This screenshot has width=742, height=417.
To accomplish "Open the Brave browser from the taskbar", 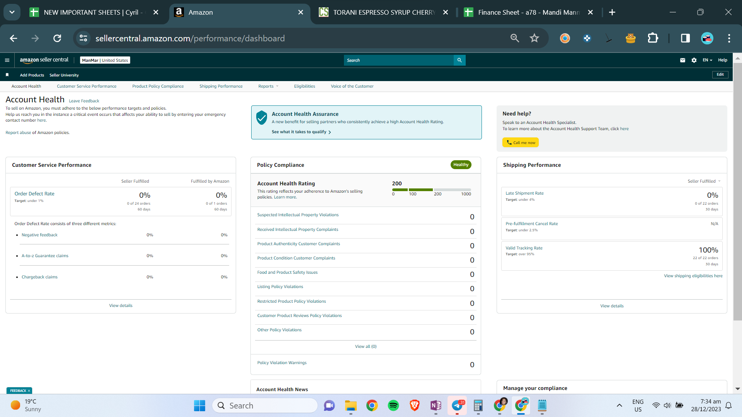I will [415, 405].
